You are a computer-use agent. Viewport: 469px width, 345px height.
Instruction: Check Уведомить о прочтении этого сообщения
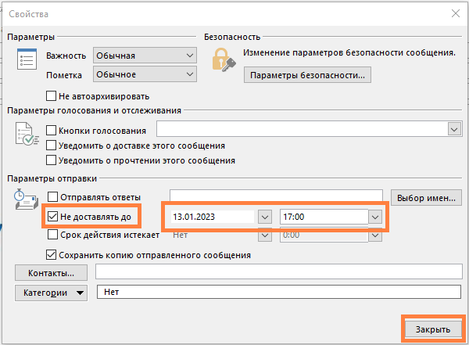click(52, 160)
